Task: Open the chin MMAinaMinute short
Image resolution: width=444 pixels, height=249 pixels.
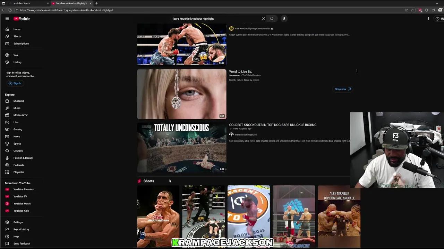Action: pos(158,216)
